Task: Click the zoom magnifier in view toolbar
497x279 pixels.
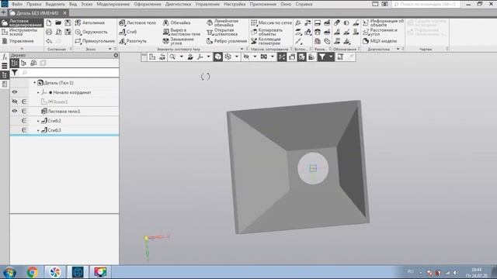Action: coord(172,57)
